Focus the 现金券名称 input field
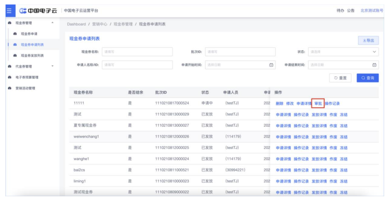Screen dimensions: 388x199 tap(137, 52)
